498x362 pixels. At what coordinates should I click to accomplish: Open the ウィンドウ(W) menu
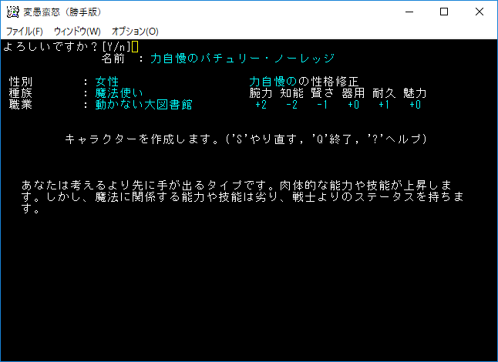tap(77, 32)
